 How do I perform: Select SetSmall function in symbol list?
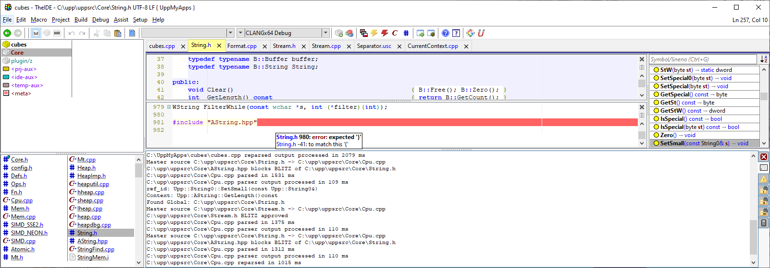pos(704,143)
